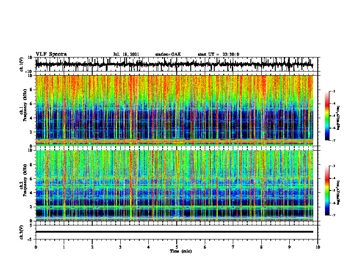This screenshot has height=277, width=358.
Task: Select the ch.1 spectrogram colorbar
Action: click(327, 116)
